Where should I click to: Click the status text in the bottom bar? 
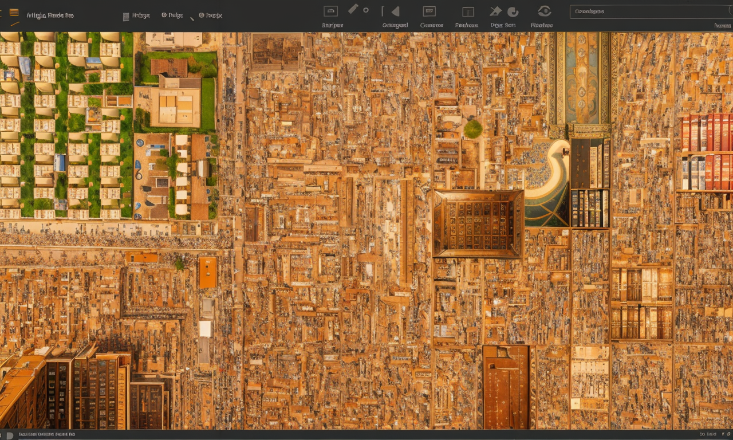tap(47, 435)
